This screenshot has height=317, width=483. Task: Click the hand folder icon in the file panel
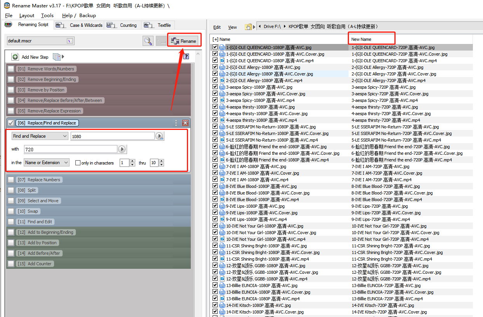click(248, 27)
